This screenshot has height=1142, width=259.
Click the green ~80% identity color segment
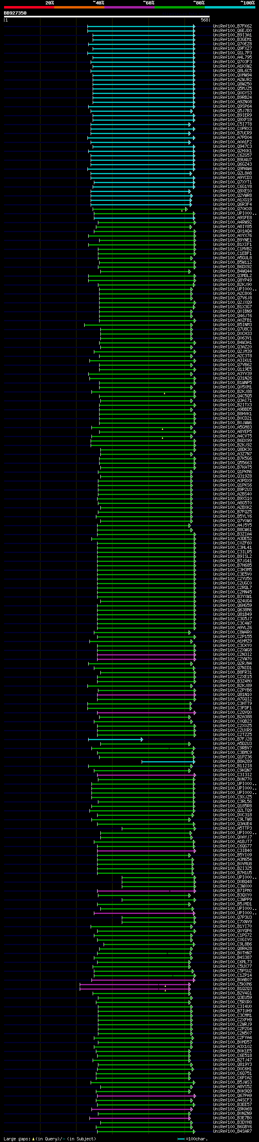pyautogui.click(x=180, y=8)
